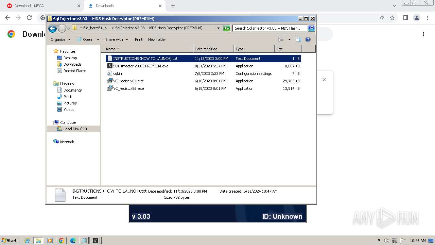Sort by the Type column header
This screenshot has width=435, height=245.
254,49
